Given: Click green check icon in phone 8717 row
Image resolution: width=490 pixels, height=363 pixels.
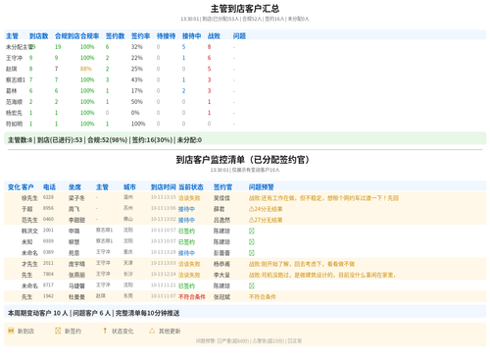Looking at the screenshot, I should [x=252, y=285].
